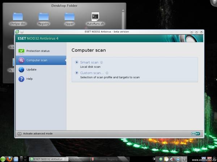Expand hidden system tray icons arrow
This screenshot has width=217, height=162.
[154, 159]
